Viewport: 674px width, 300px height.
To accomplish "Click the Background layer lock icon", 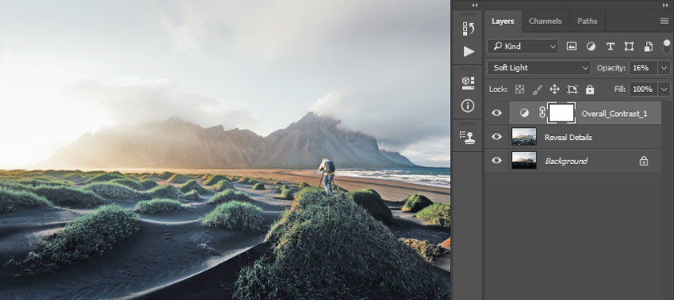I will click(x=644, y=161).
